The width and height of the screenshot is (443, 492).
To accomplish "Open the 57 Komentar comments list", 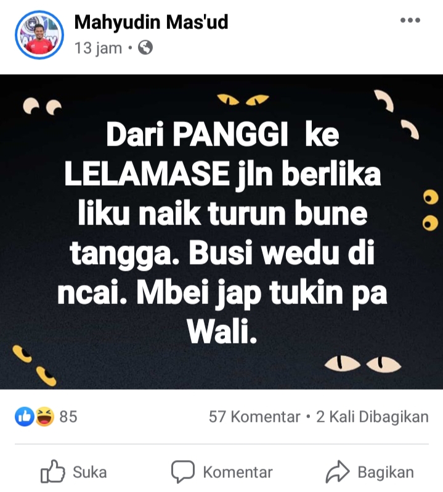I will [x=254, y=417].
